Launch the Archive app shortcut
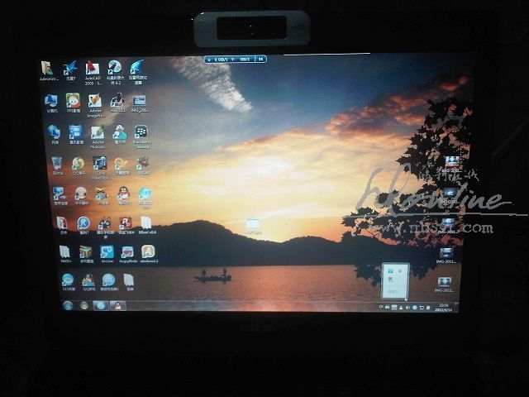 (x=107, y=253)
